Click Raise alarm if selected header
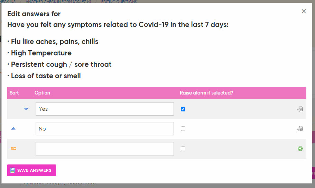 206,93
